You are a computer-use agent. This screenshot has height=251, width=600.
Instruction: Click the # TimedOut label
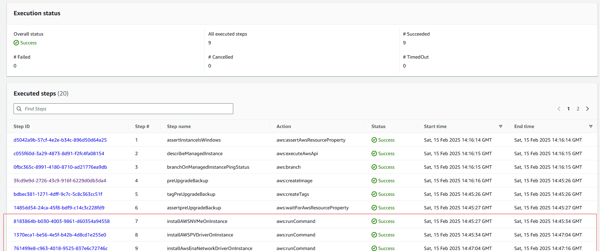coord(416,57)
